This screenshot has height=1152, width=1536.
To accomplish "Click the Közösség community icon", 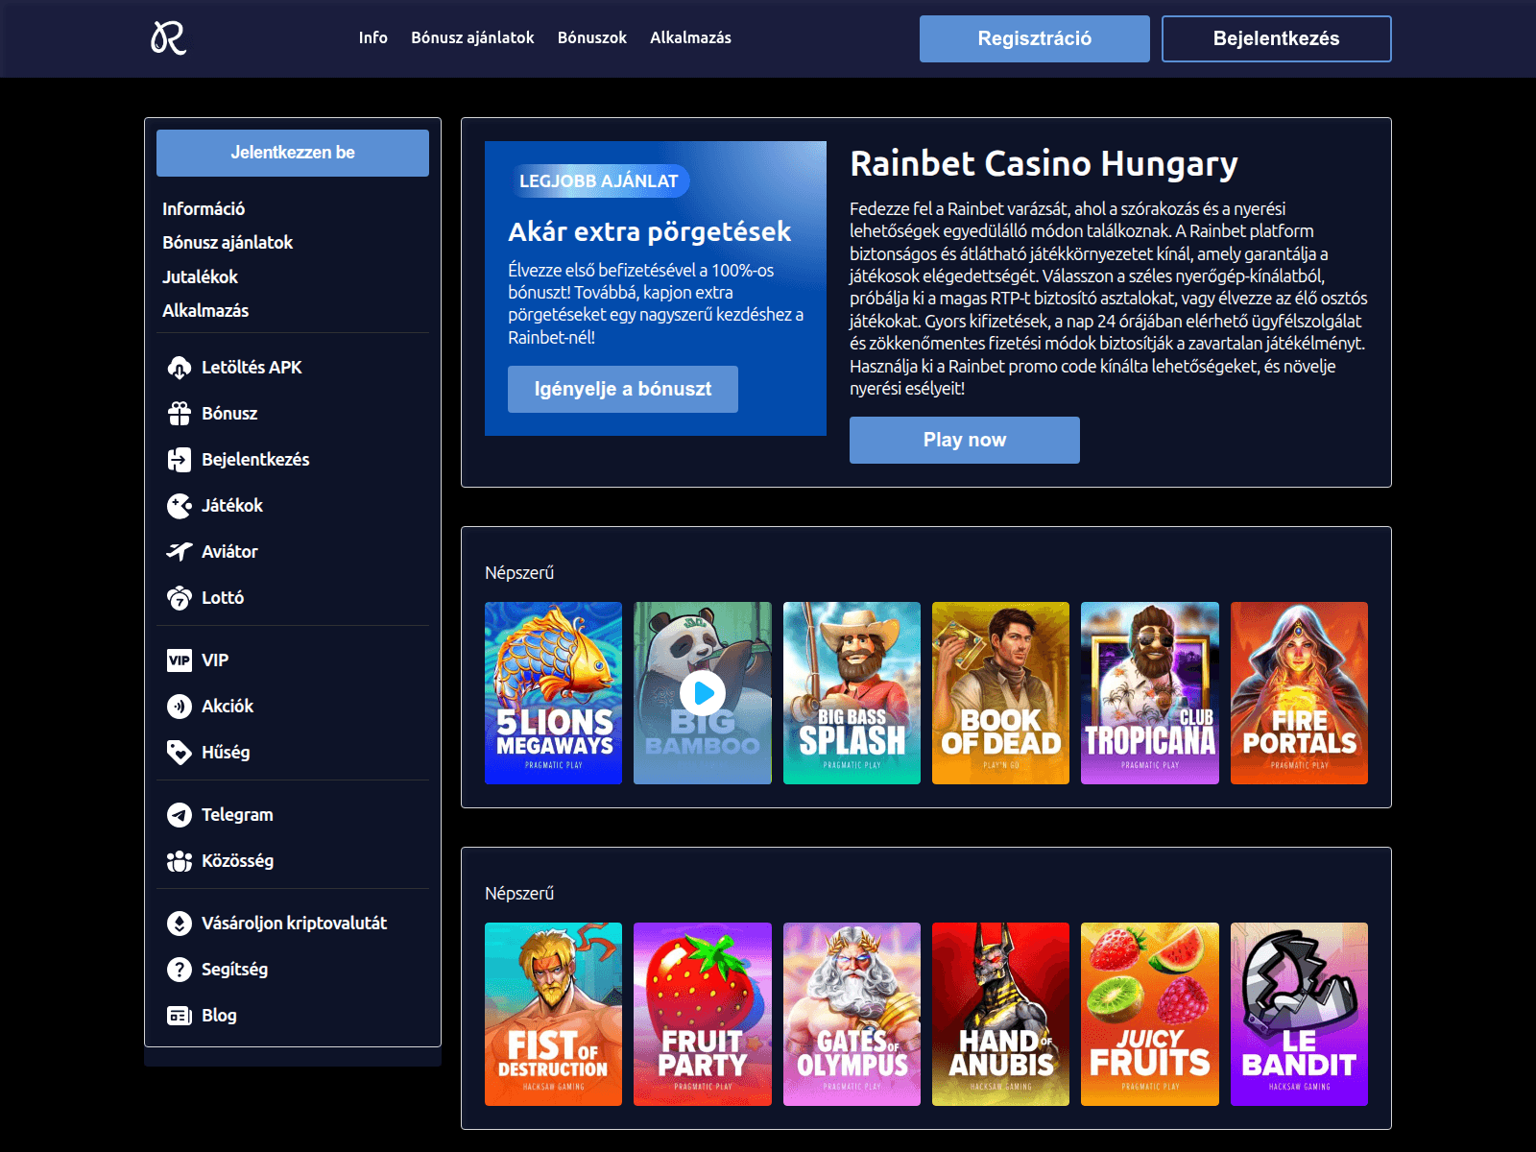I will coord(180,861).
